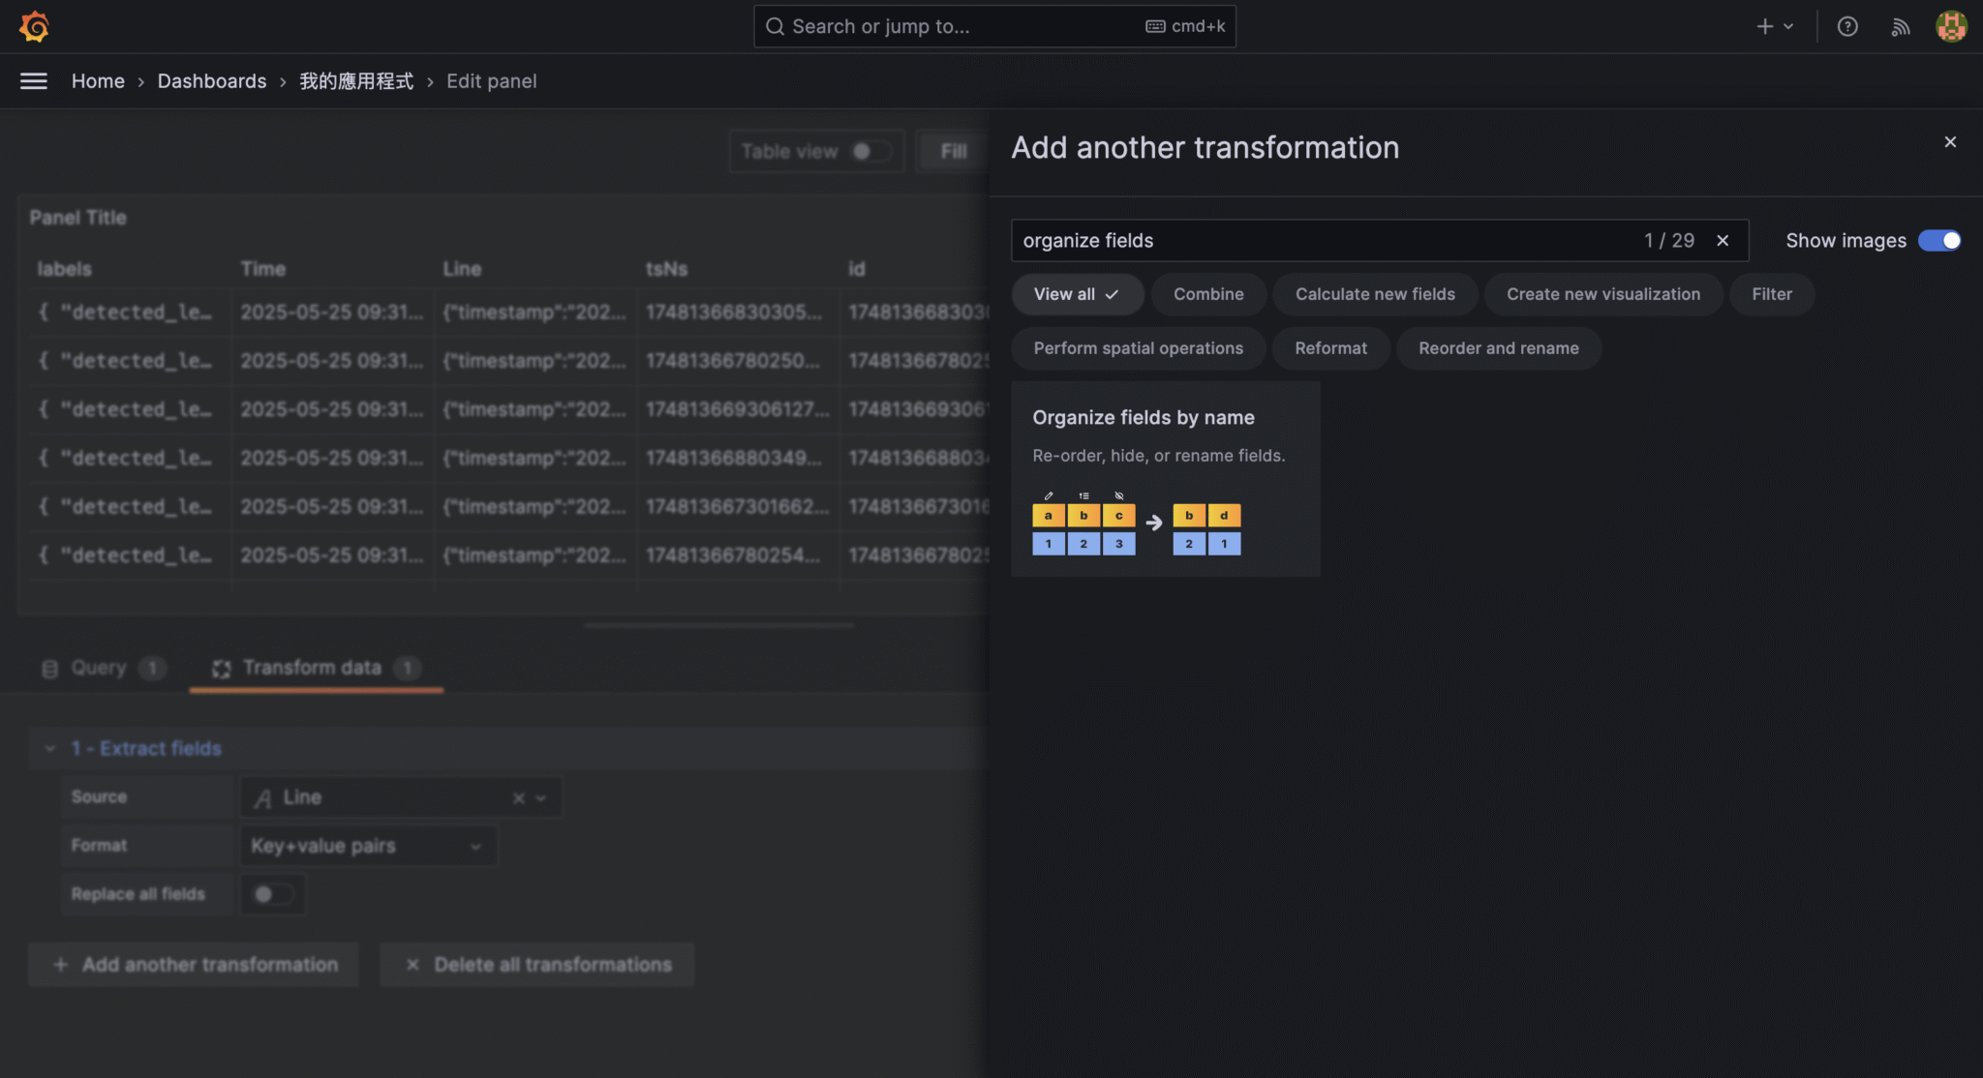Open the main navigation hamburger menu

pyautogui.click(x=34, y=81)
